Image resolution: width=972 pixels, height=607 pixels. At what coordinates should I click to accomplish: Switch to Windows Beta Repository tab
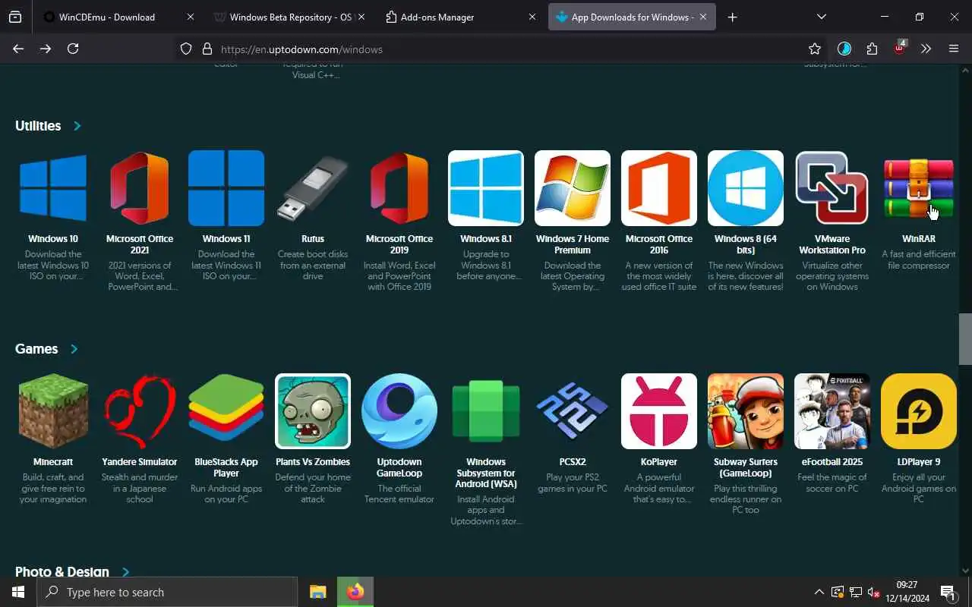[x=290, y=17]
